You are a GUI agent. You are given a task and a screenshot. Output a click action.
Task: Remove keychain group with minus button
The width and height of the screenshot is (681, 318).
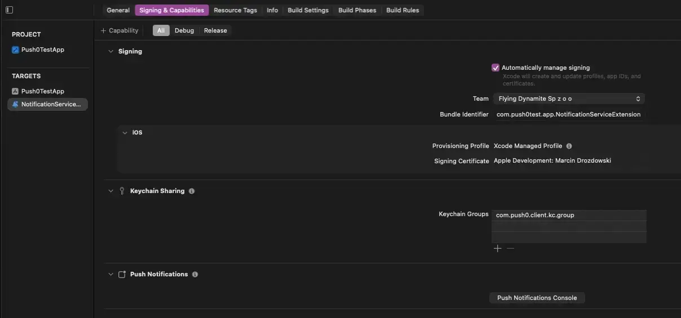pyautogui.click(x=510, y=248)
